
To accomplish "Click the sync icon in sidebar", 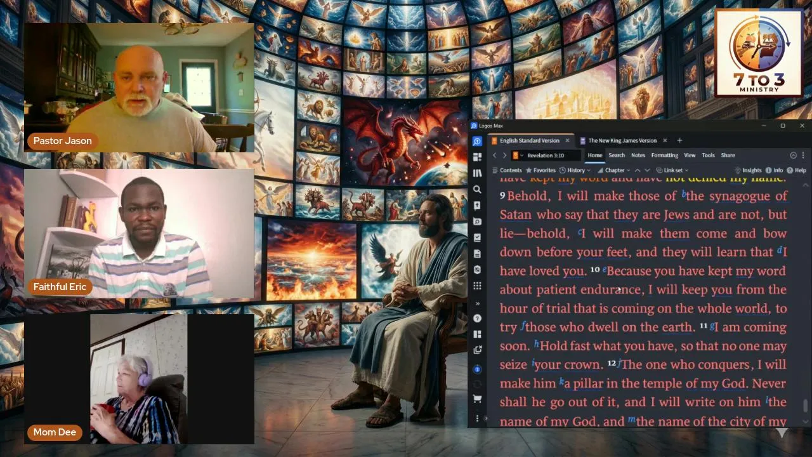I will tap(477, 384).
